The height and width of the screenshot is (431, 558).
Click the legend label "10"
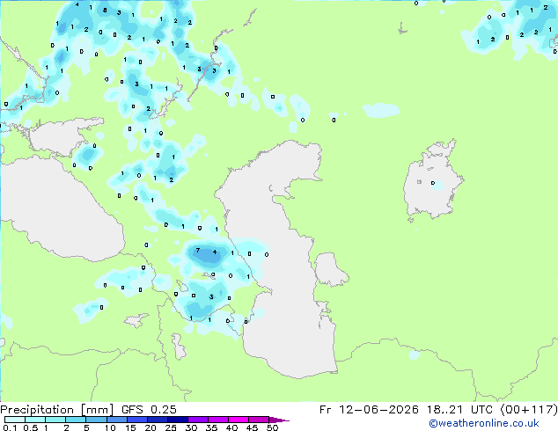(x=110, y=427)
